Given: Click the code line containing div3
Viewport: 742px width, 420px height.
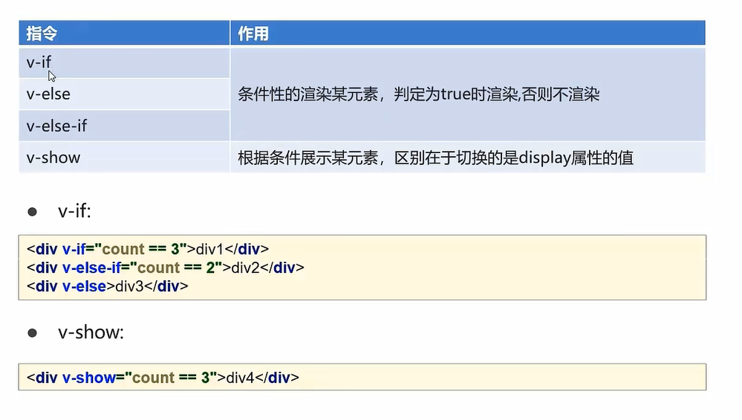Looking at the screenshot, I should point(108,286).
